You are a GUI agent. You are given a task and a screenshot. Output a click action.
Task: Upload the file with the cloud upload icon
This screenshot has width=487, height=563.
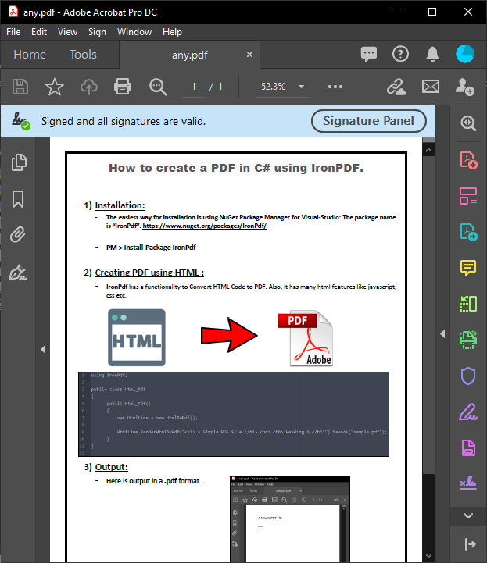point(89,87)
